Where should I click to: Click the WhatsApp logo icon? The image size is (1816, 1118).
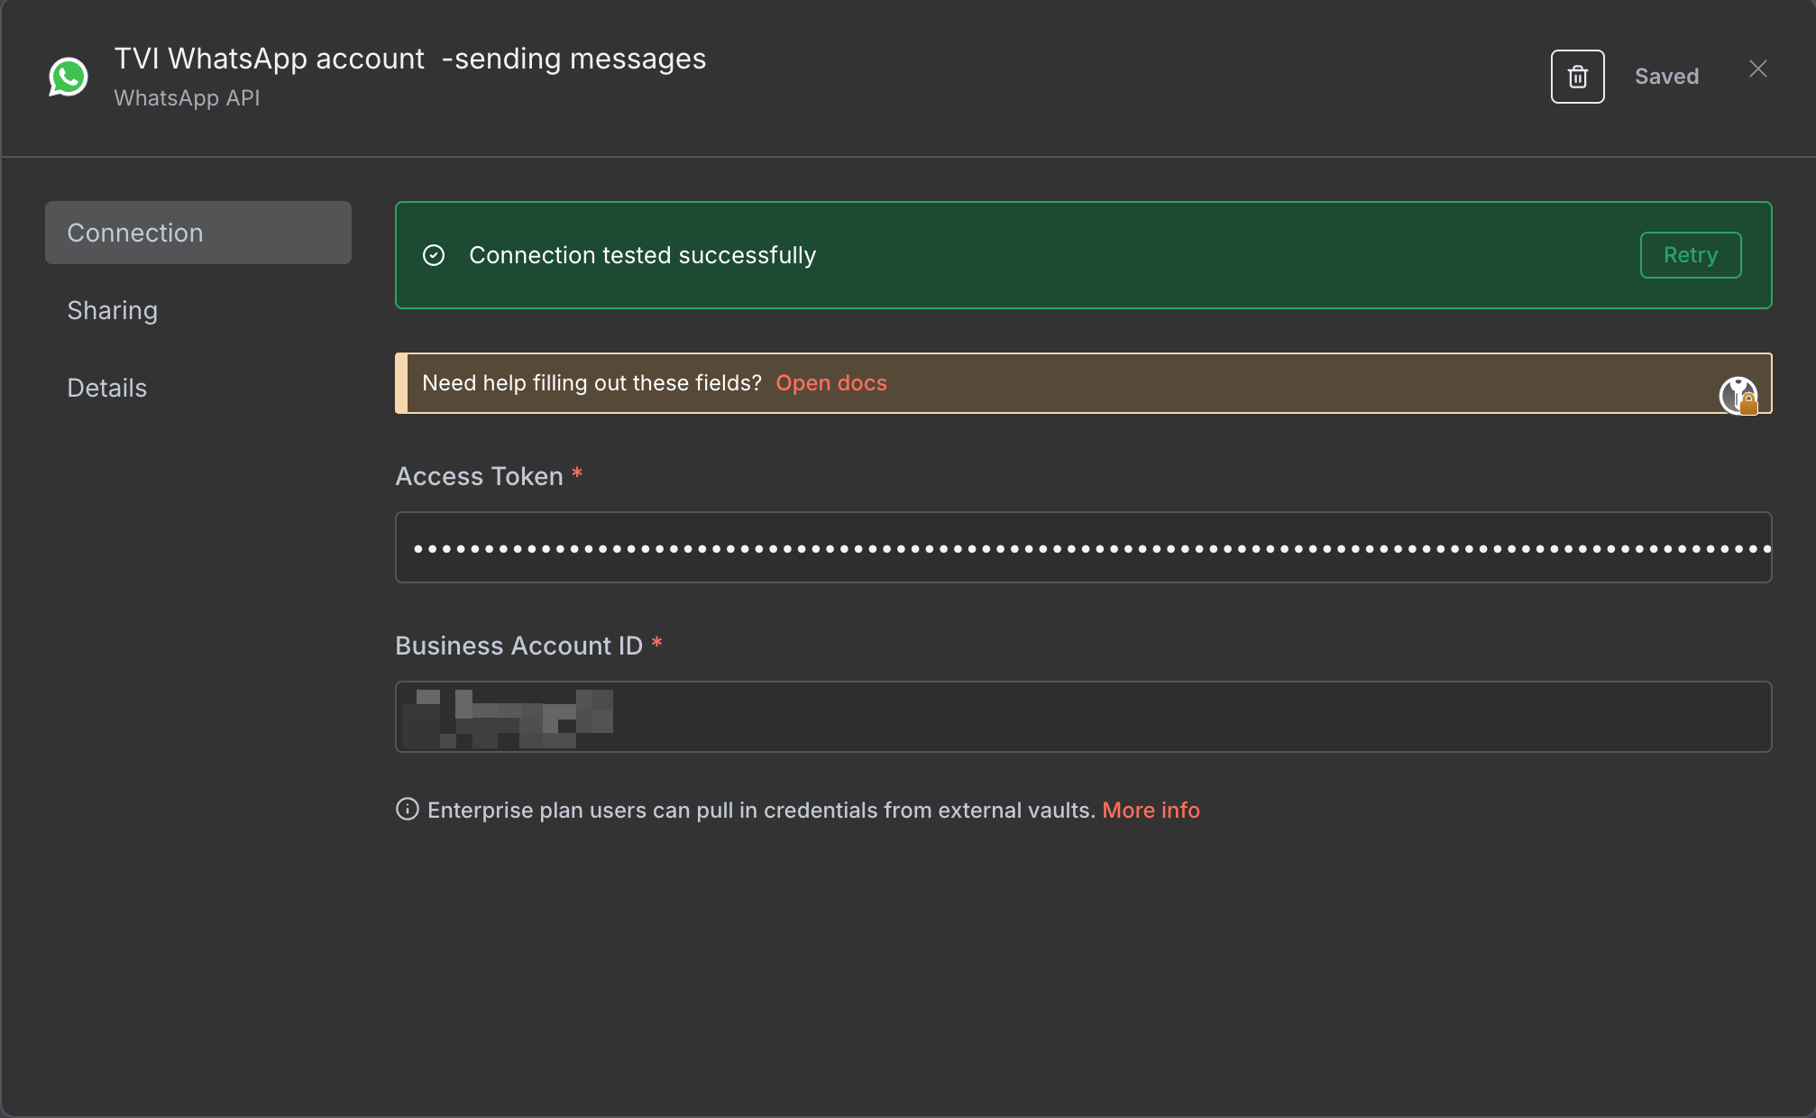coord(69,77)
